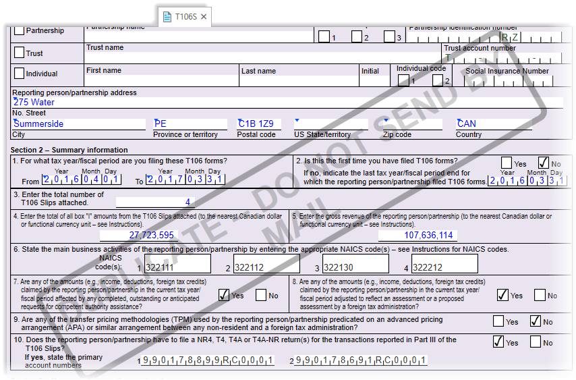Screen dimensions: 576x380
Task: Click the 'Reporting person/partnership address' label
Action: pos(74,92)
